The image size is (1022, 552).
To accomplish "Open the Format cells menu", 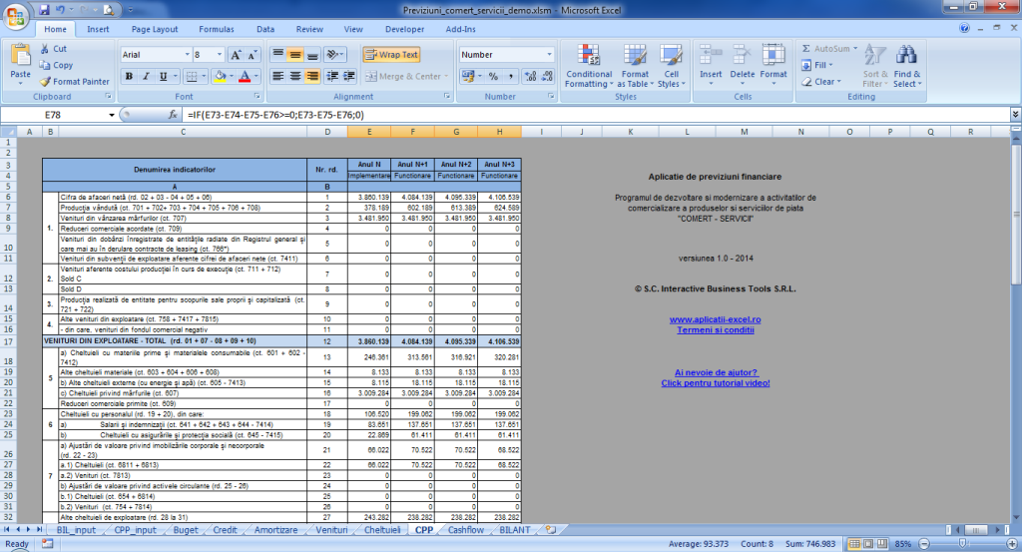I will tap(773, 65).
